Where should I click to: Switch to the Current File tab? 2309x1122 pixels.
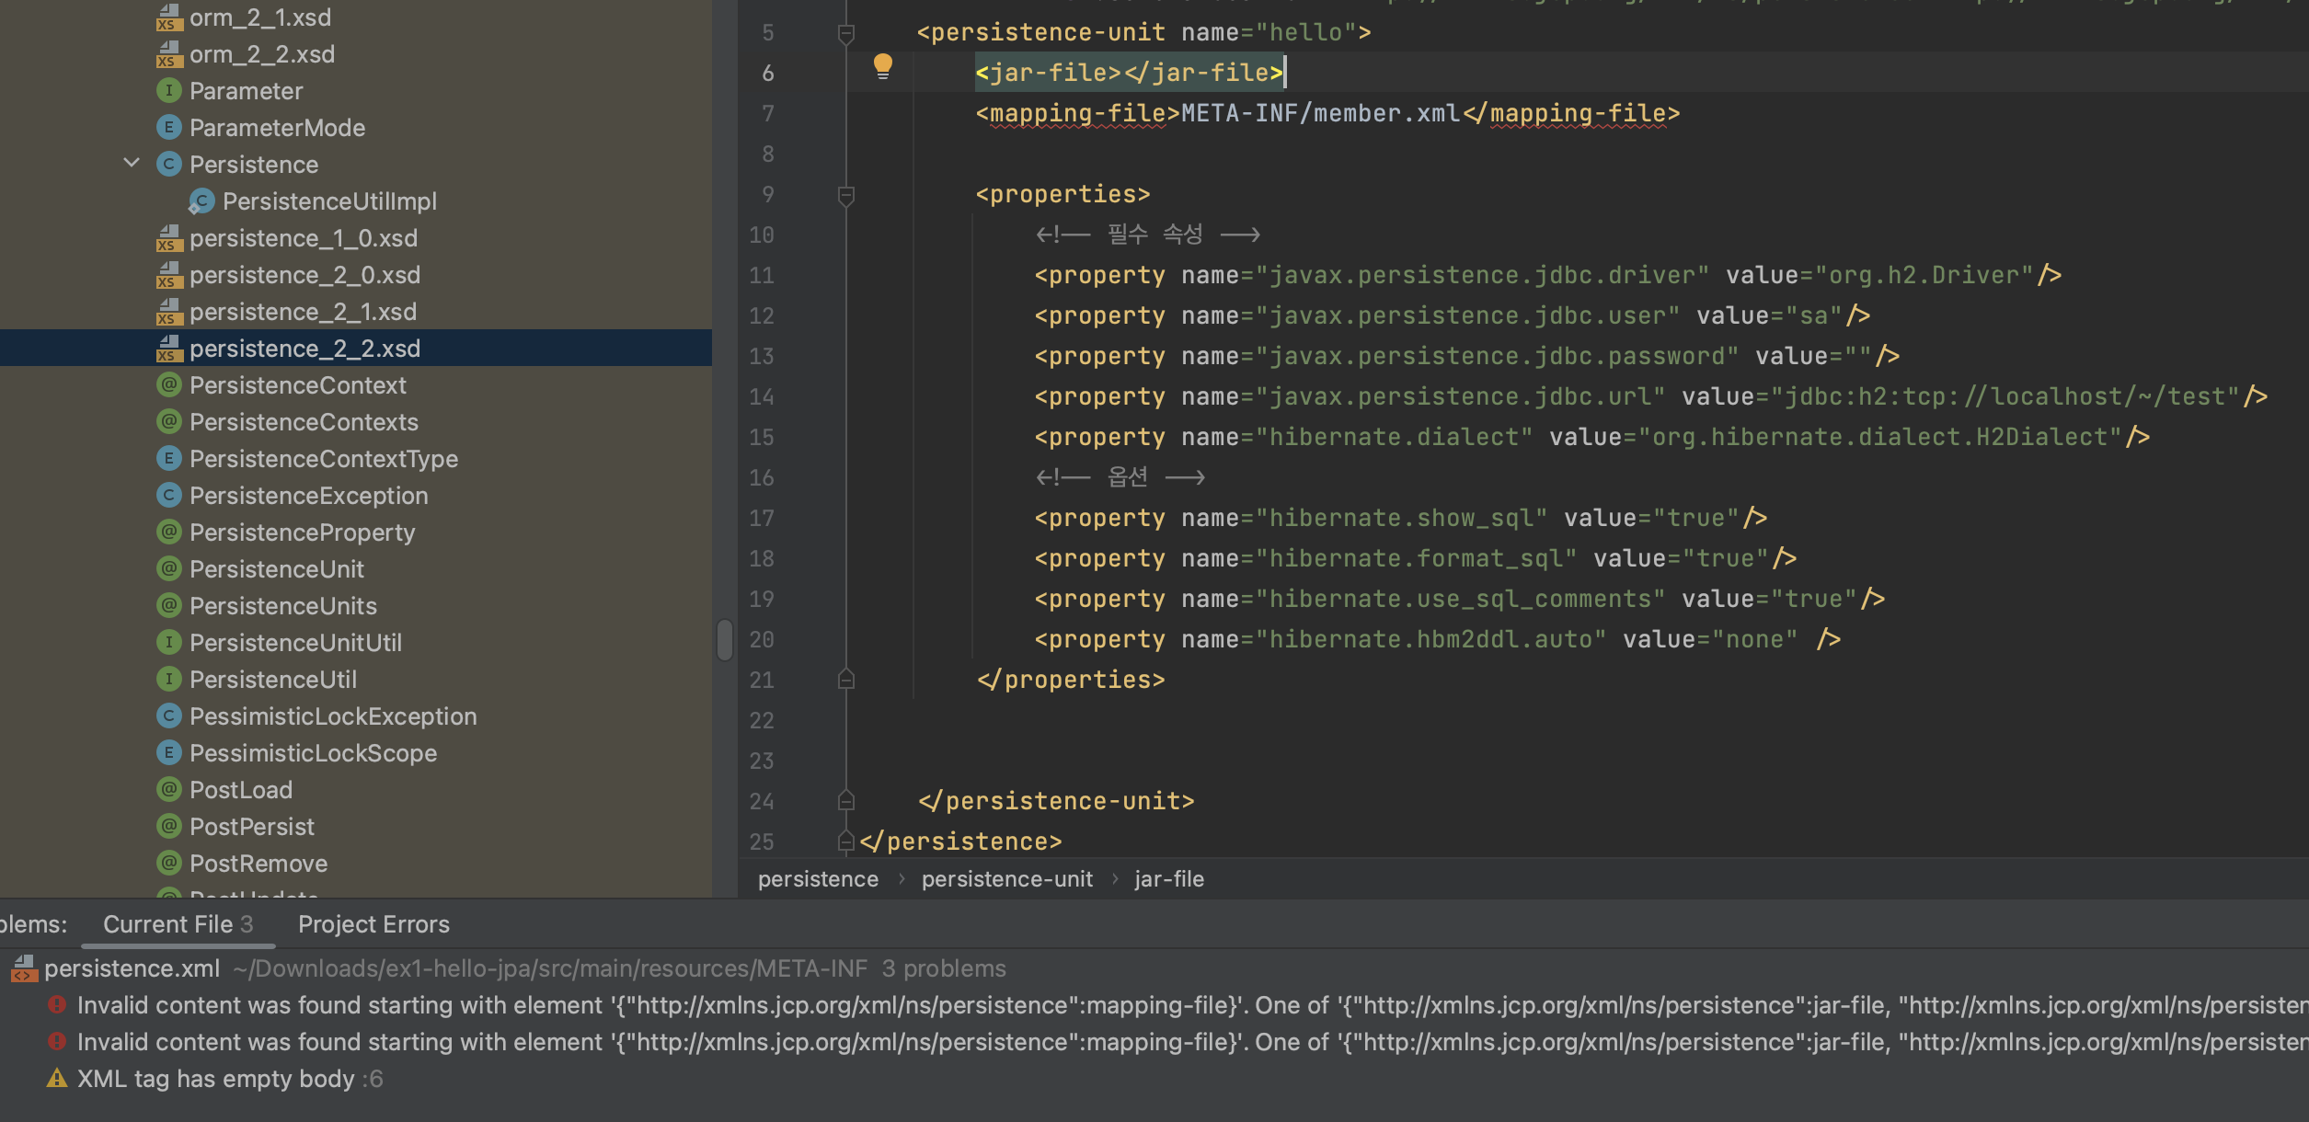[x=178, y=924]
